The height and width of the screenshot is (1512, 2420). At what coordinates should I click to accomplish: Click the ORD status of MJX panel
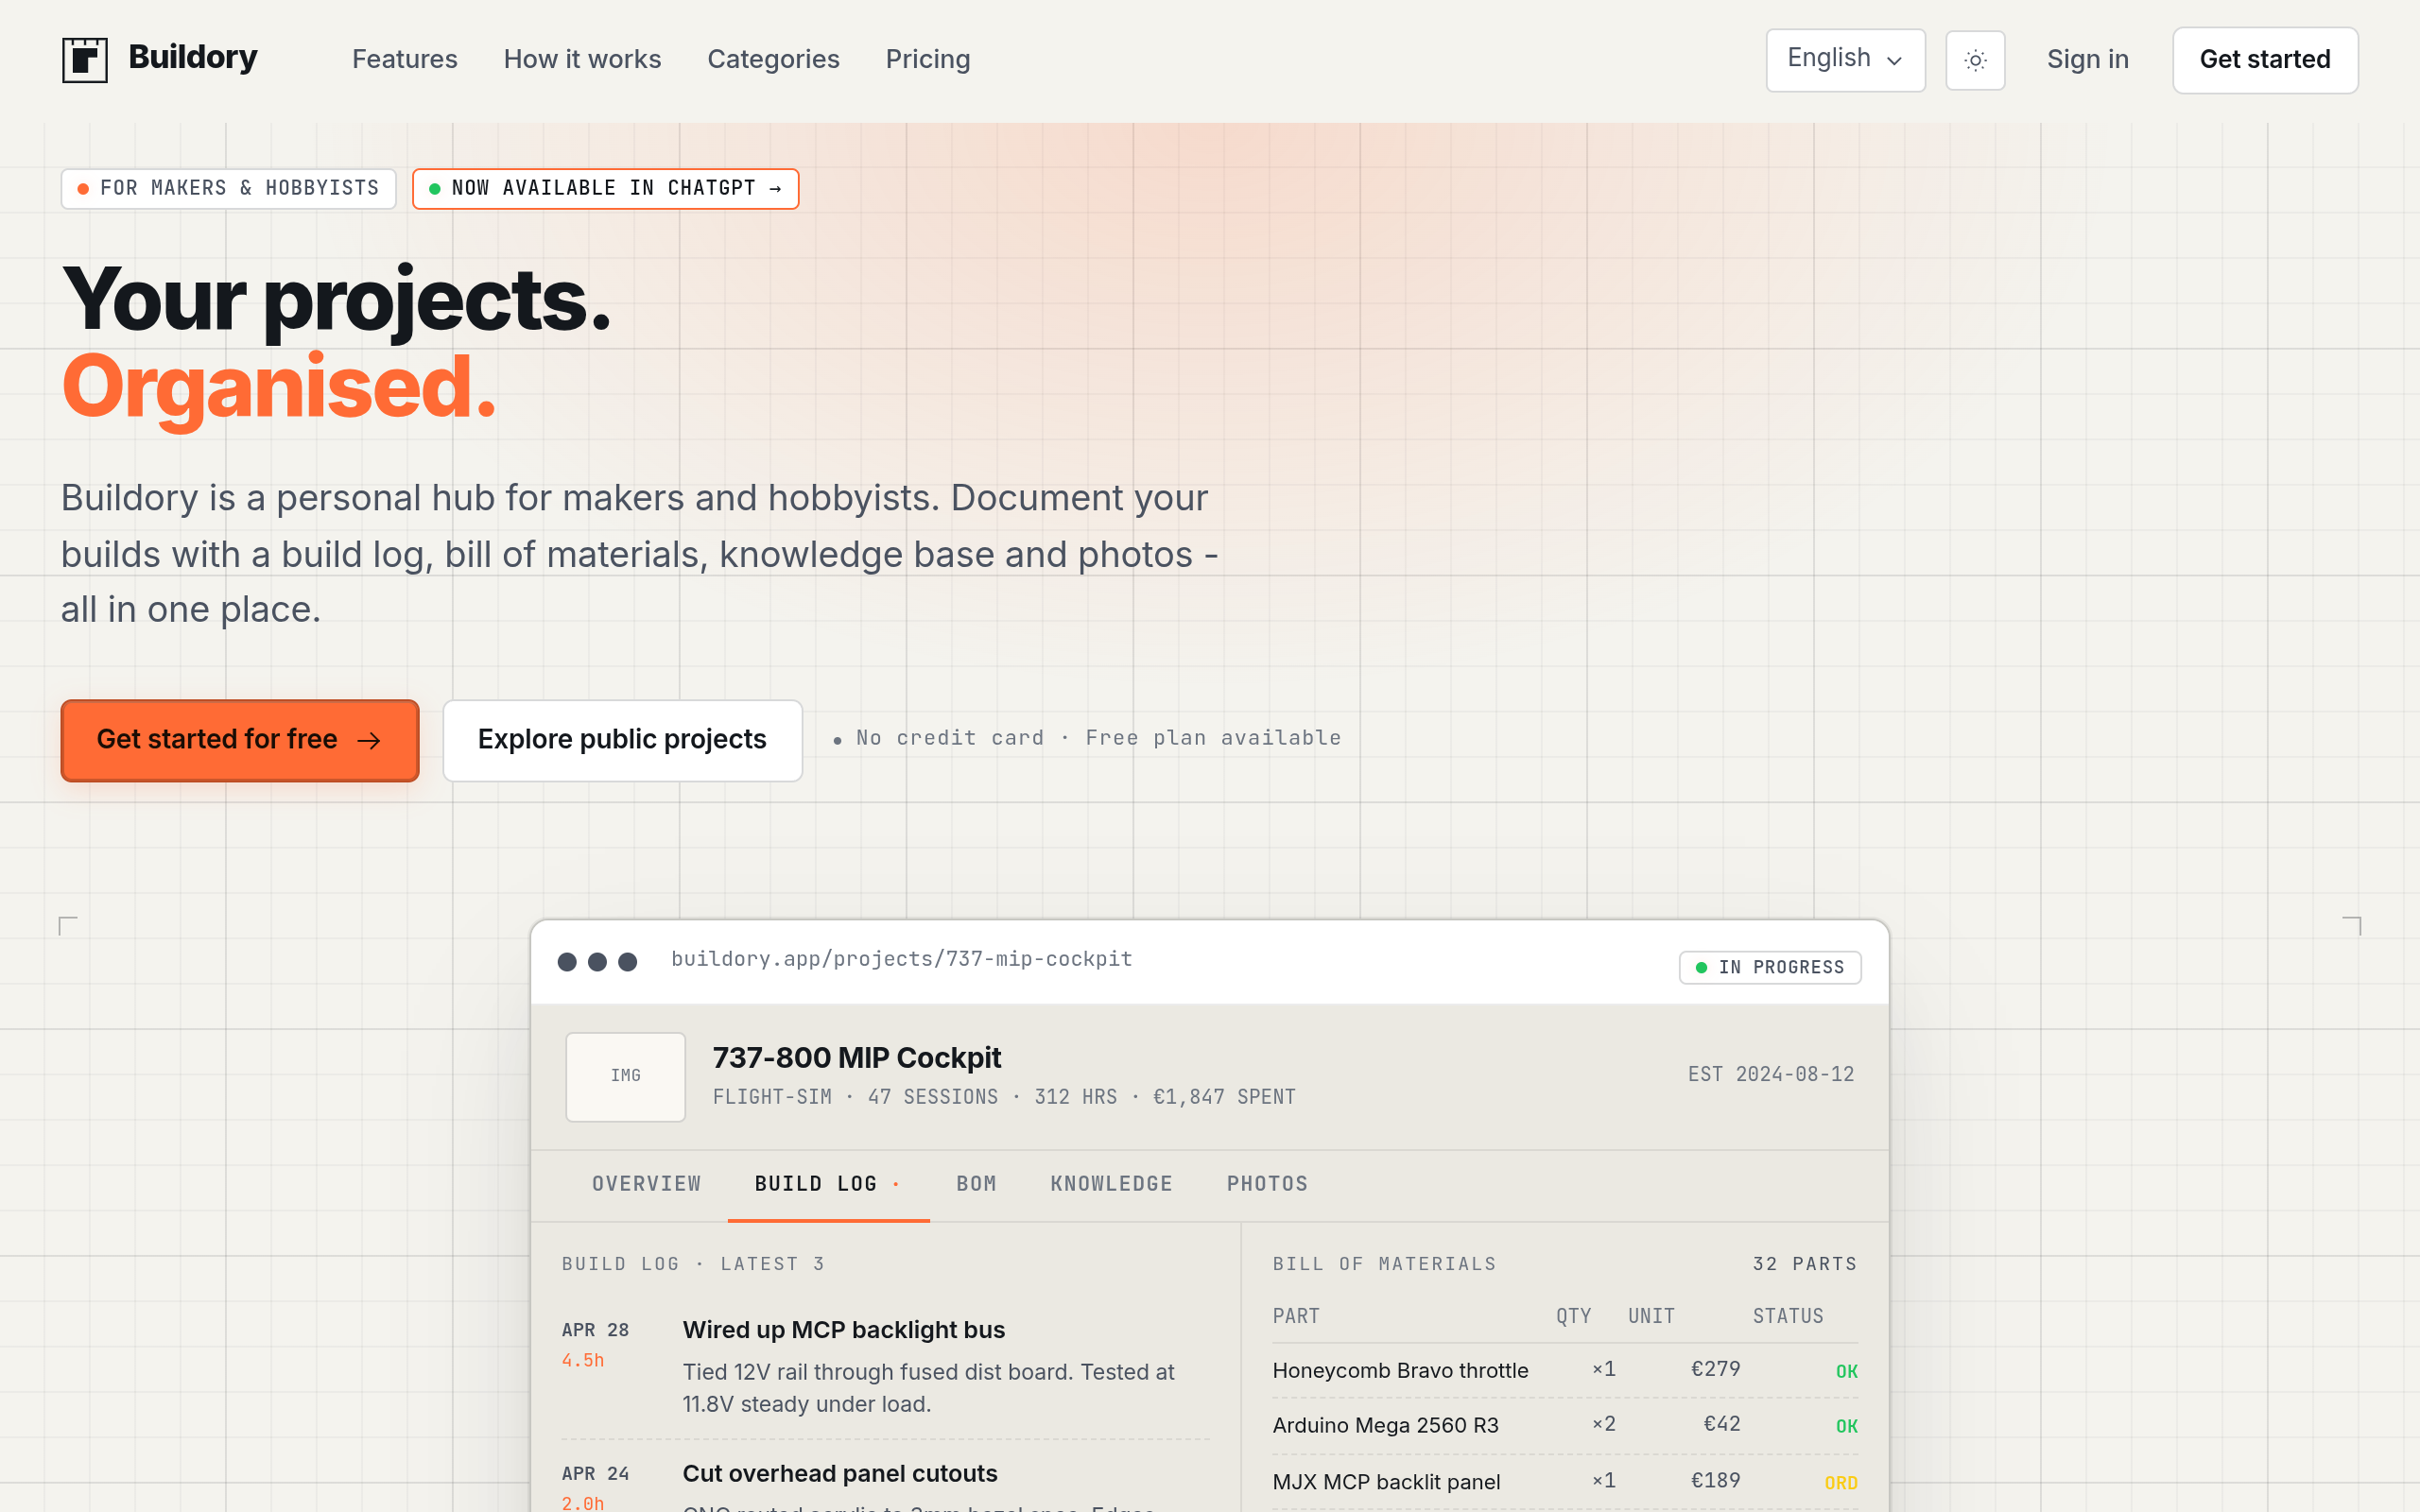point(1840,1483)
